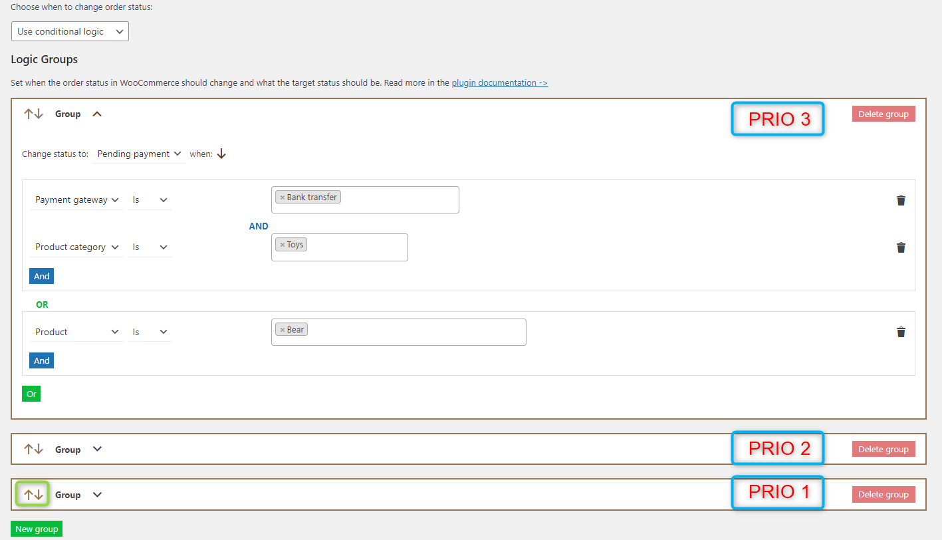Remove the Bear tag with its × icon
Screen dimensions: 942x540
click(281, 329)
